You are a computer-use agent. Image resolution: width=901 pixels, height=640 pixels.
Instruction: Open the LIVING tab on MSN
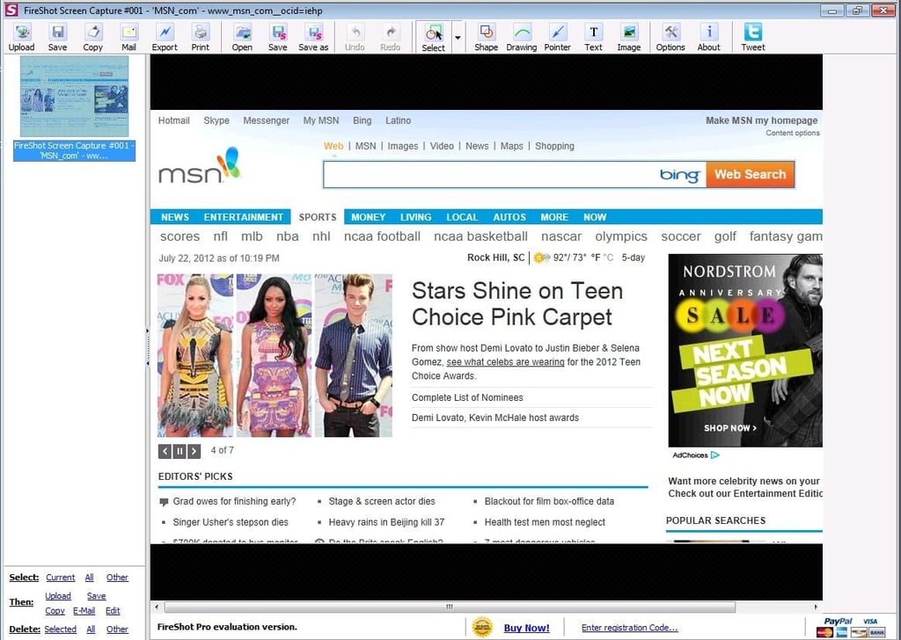pos(415,217)
